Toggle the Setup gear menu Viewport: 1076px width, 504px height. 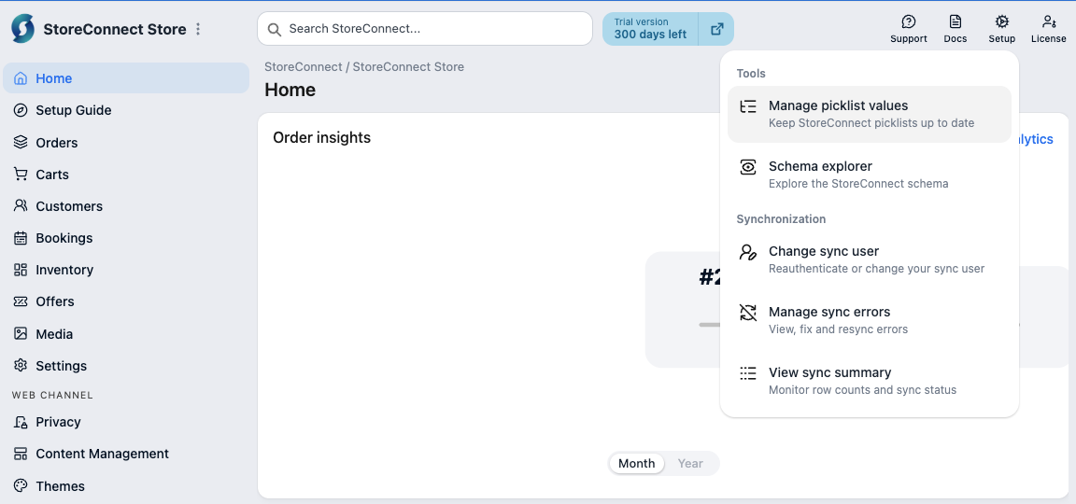tap(1002, 30)
